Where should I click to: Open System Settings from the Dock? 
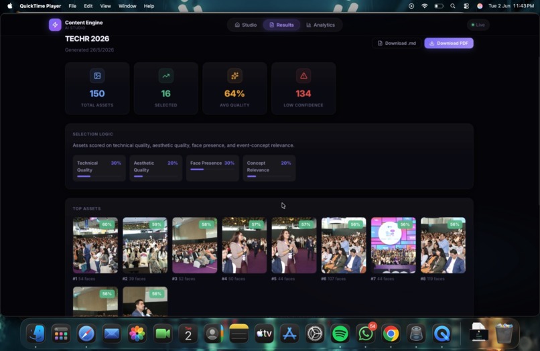point(315,334)
